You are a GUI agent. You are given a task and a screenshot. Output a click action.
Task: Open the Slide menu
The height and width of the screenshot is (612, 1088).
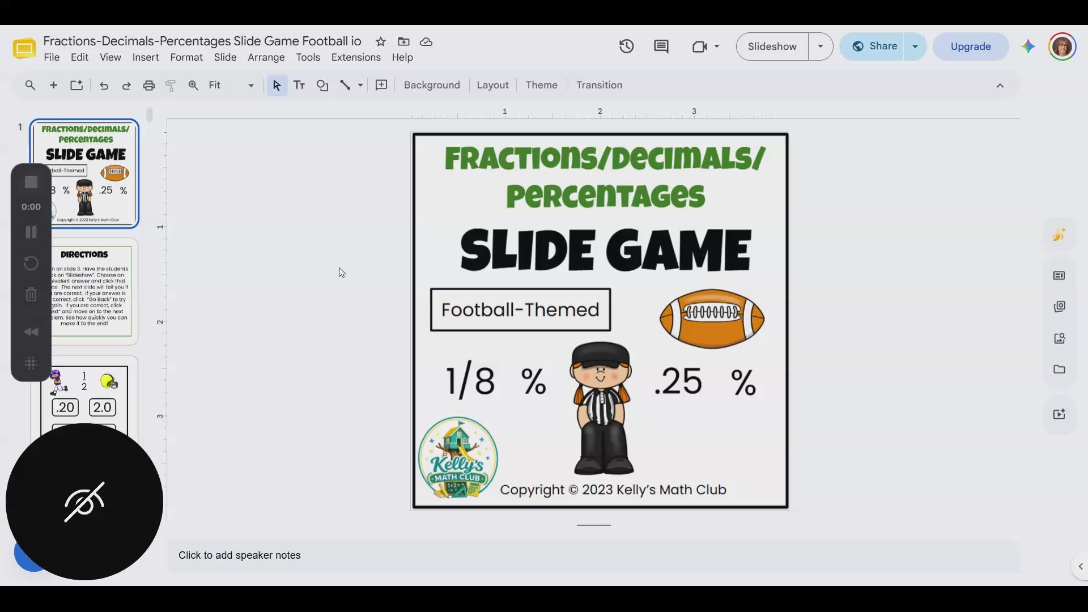click(225, 58)
